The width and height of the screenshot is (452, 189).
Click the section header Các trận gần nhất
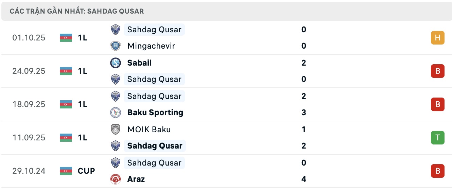pyautogui.click(x=77, y=11)
